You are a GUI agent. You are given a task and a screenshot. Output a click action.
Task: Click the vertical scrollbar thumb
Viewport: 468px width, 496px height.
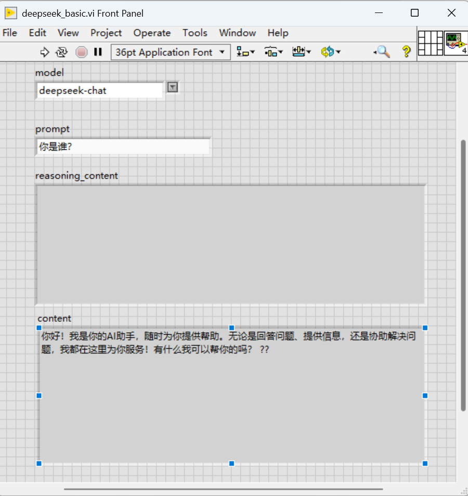(x=463, y=276)
